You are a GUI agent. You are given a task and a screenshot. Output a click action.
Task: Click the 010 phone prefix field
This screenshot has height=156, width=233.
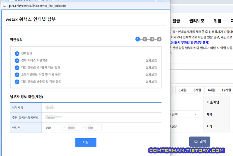click(x=53, y=128)
